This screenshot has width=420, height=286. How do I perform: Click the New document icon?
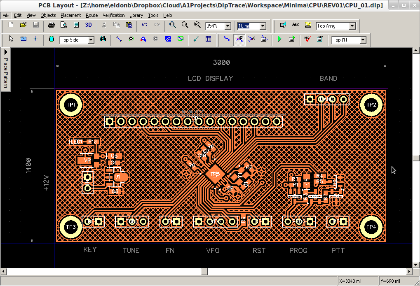click(x=11, y=25)
